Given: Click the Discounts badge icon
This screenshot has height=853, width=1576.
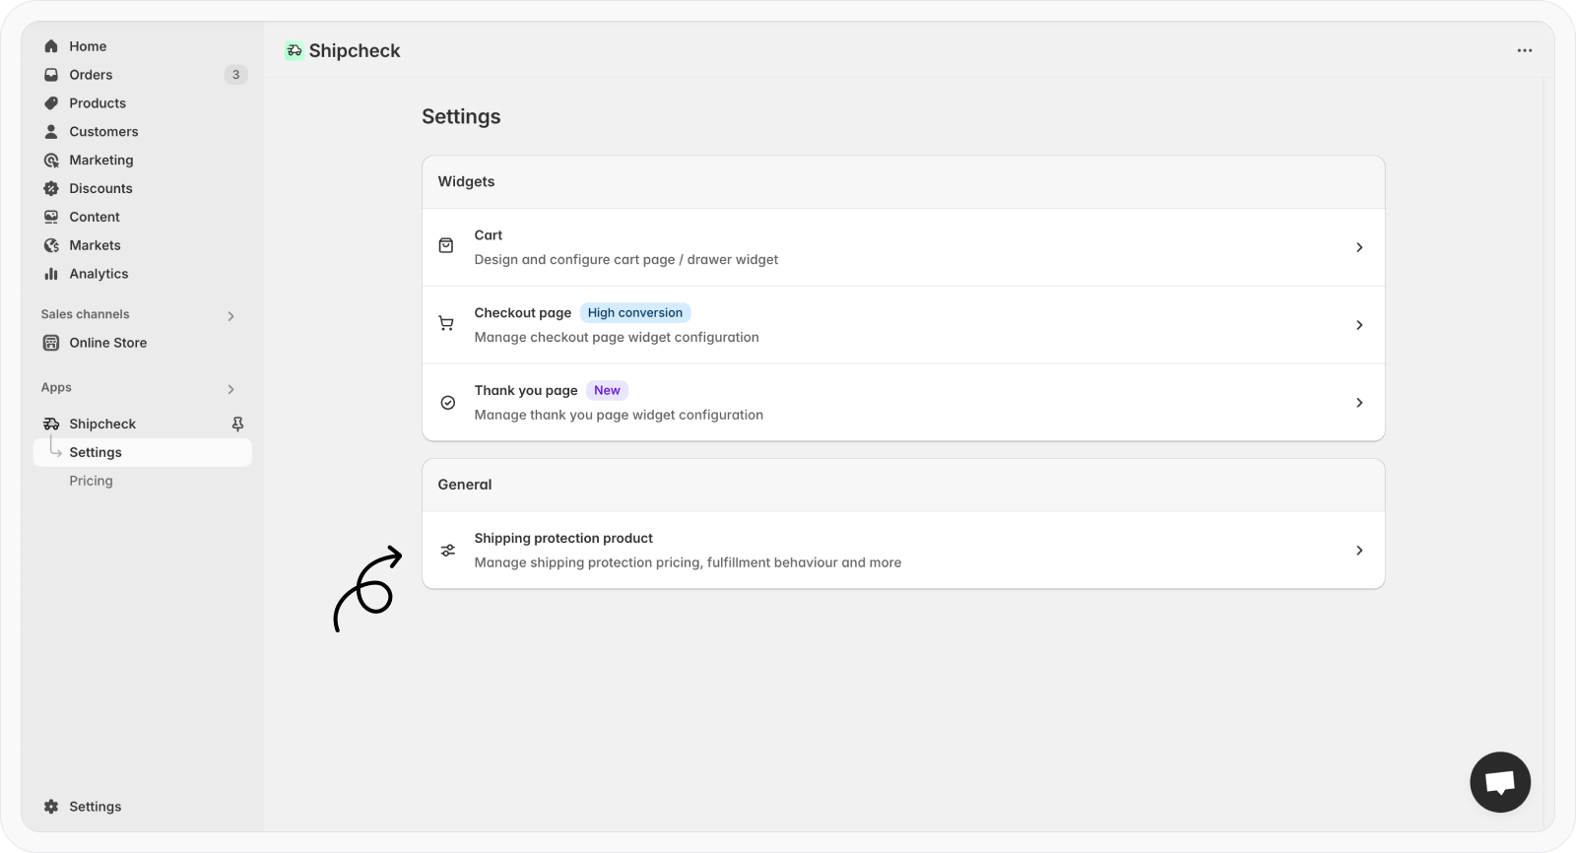Looking at the screenshot, I should coord(51,189).
